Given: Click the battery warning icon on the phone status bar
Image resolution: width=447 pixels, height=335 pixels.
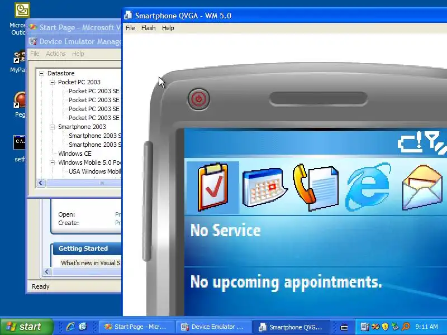Looking at the screenshot, I should point(410,143).
